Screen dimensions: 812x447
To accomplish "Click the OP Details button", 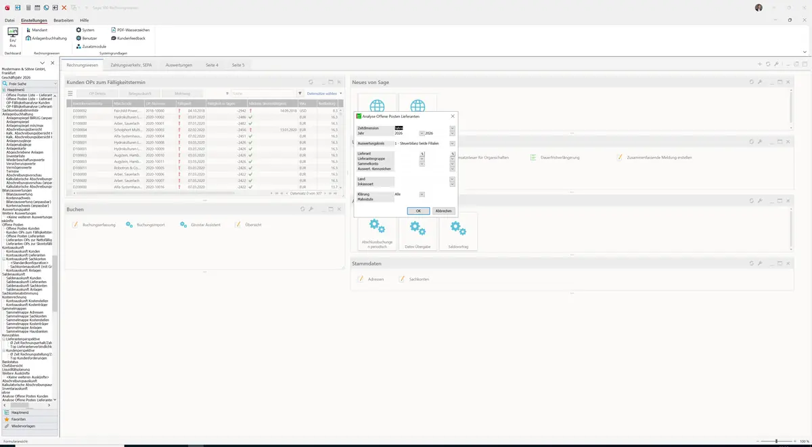I will pos(97,93).
